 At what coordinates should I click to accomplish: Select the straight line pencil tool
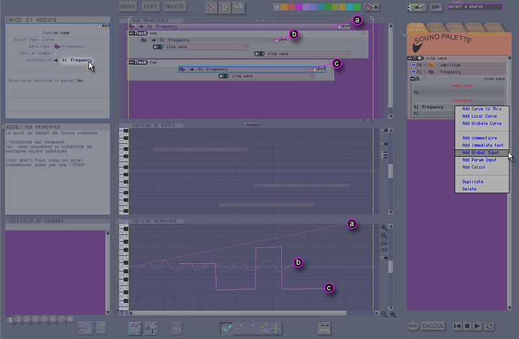click(x=251, y=329)
